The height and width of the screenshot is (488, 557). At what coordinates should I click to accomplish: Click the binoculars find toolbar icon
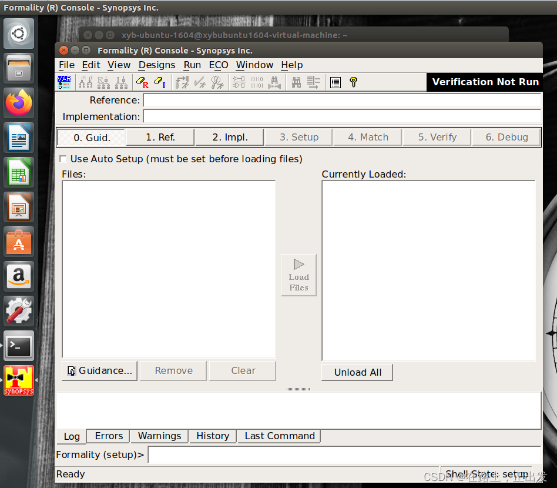click(x=296, y=82)
